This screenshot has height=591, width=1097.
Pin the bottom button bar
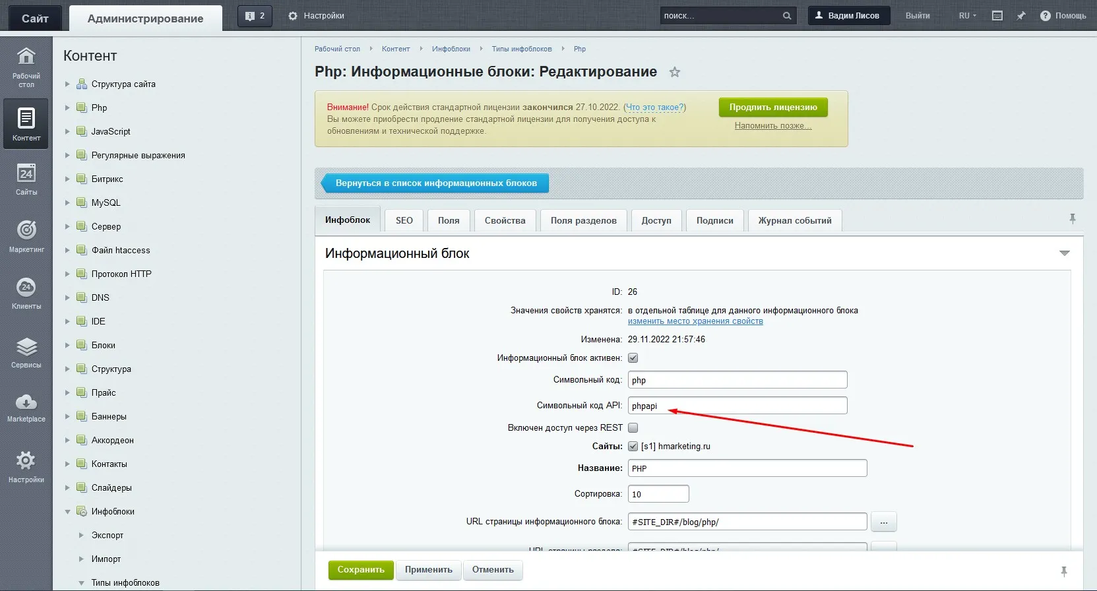pyautogui.click(x=1063, y=571)
